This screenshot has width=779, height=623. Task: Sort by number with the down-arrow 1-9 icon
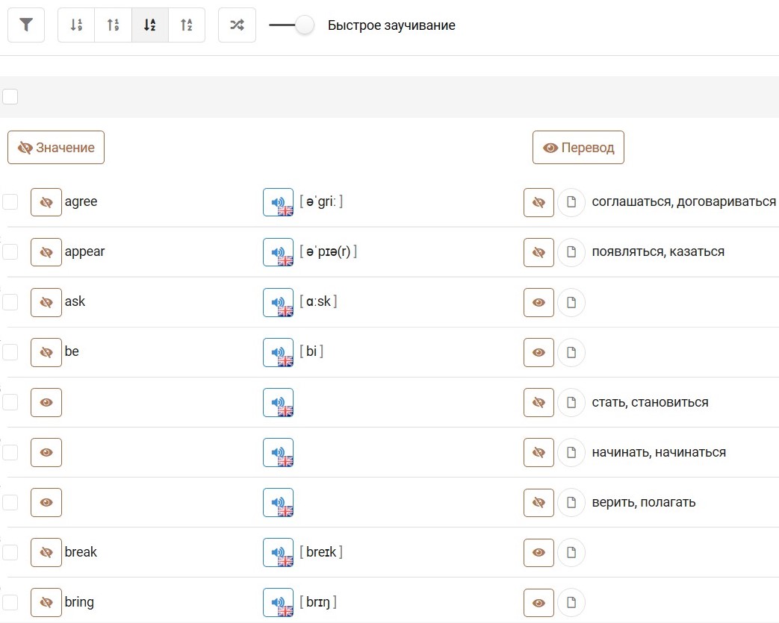76,25
